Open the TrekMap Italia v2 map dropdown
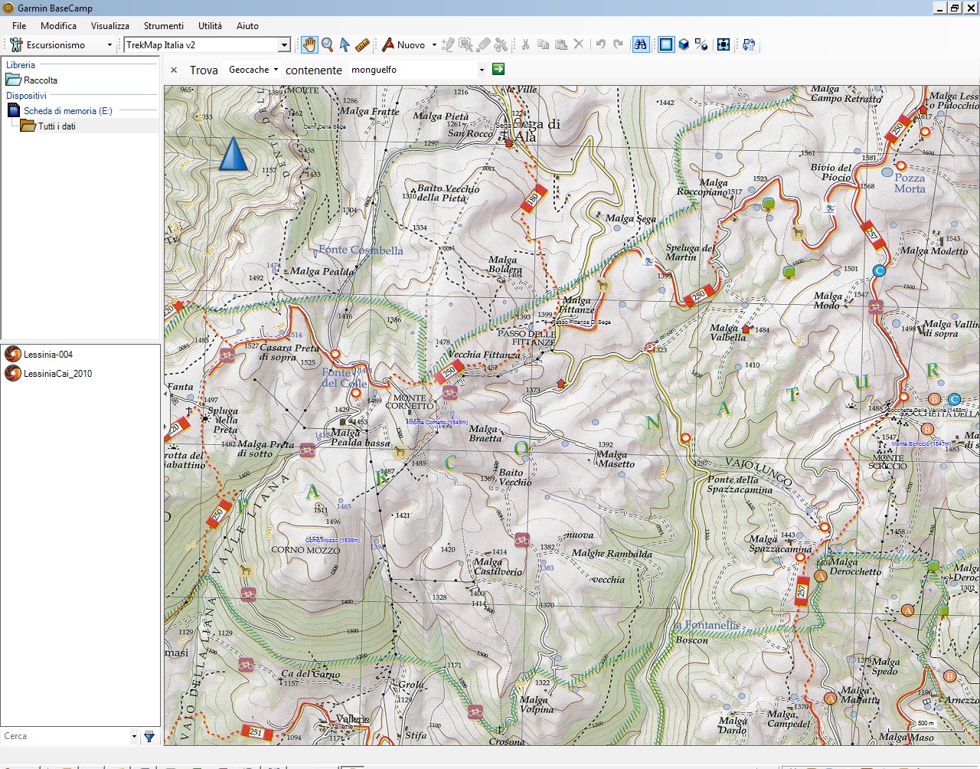The width and height of the screenshot is (980, 769). click(283, 44)
